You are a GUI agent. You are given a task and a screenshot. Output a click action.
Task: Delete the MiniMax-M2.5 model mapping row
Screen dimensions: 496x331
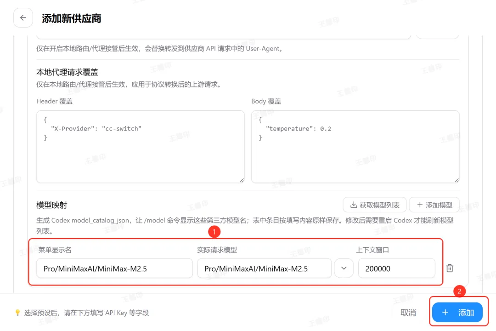point(450,268)
